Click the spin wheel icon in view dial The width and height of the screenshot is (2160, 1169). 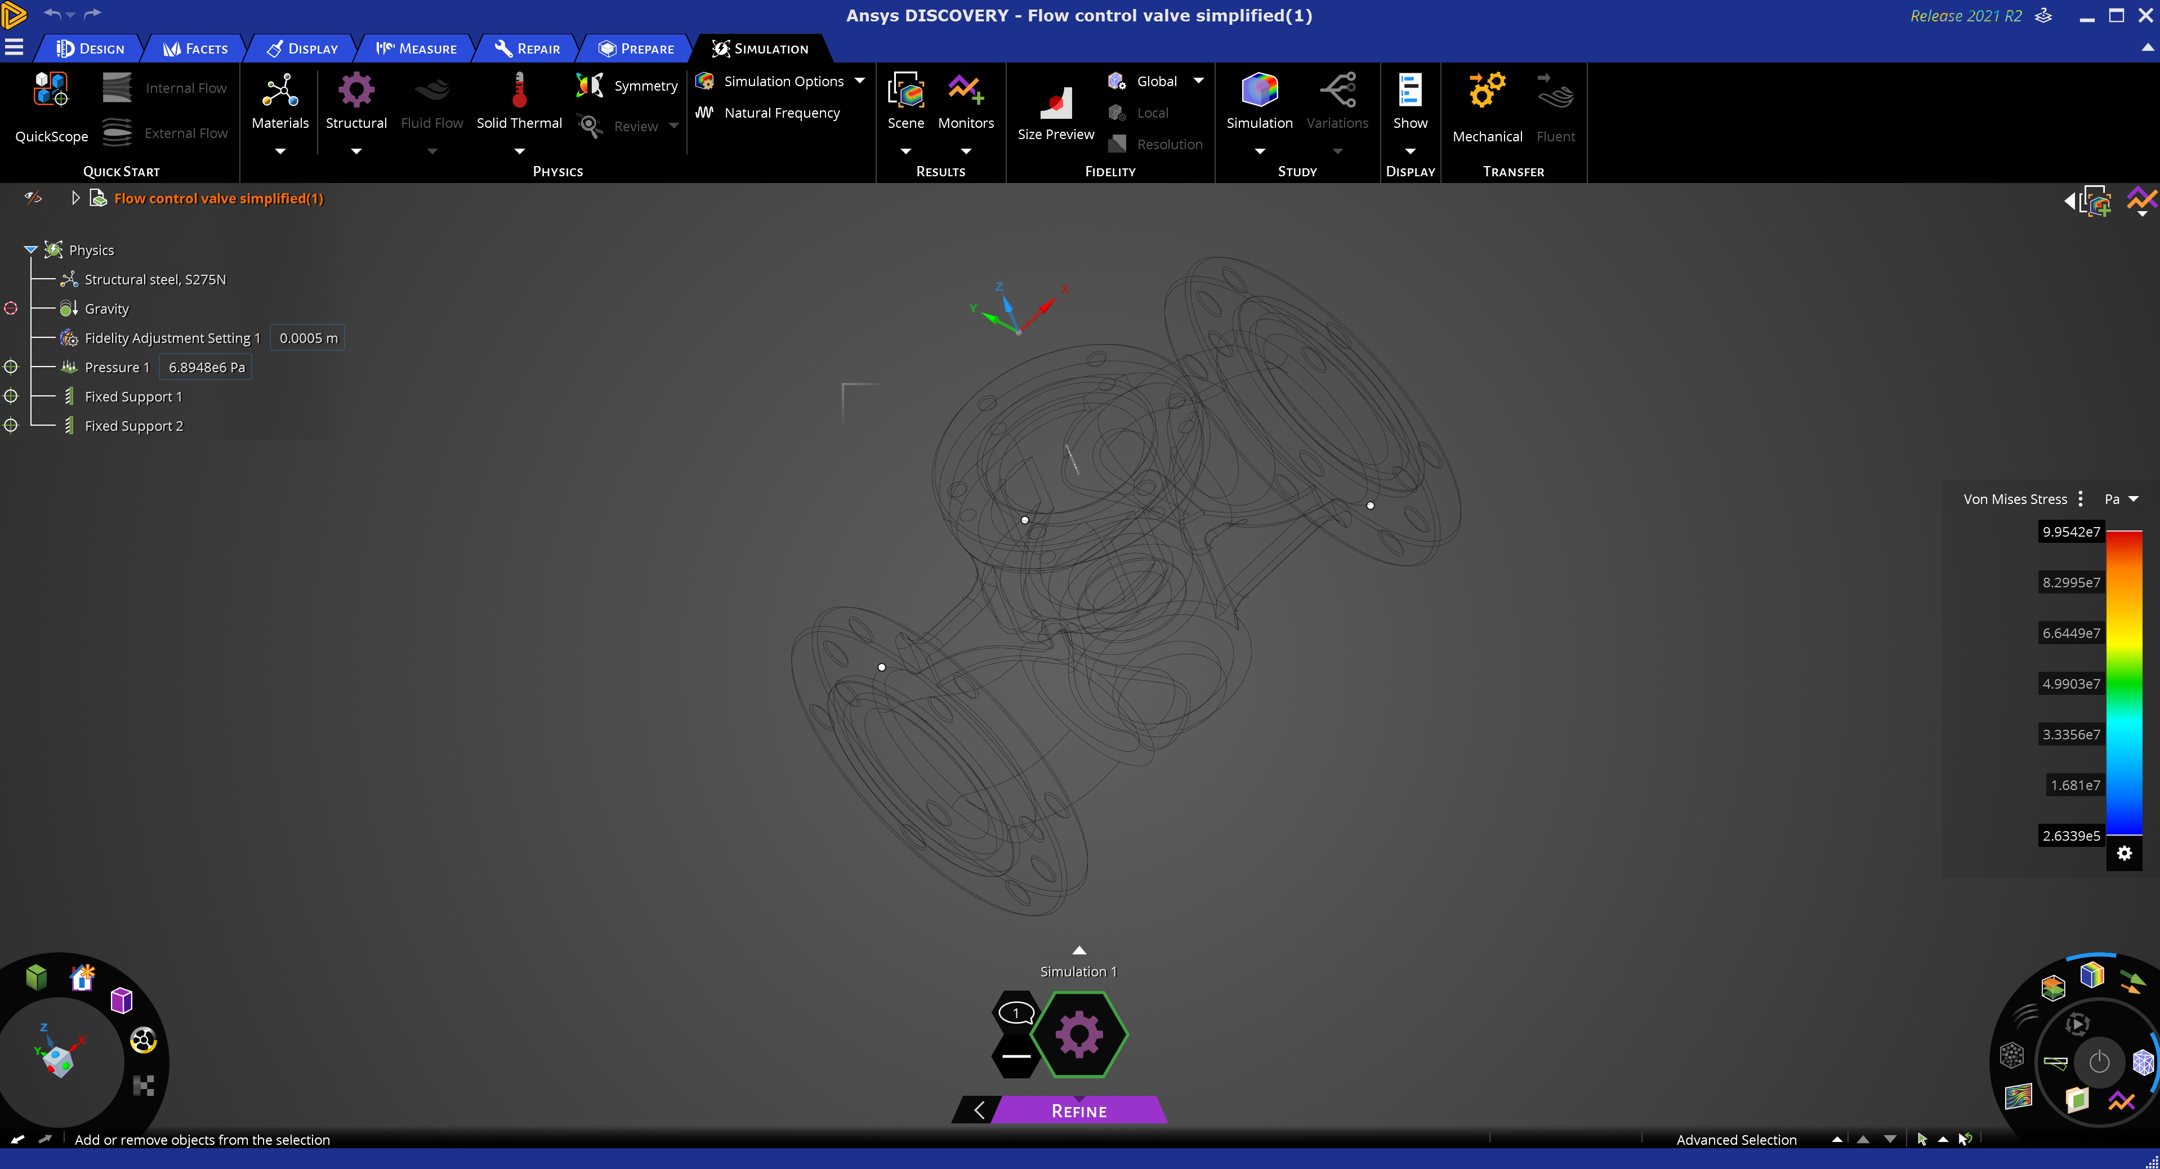click(x=144, y=1041)
